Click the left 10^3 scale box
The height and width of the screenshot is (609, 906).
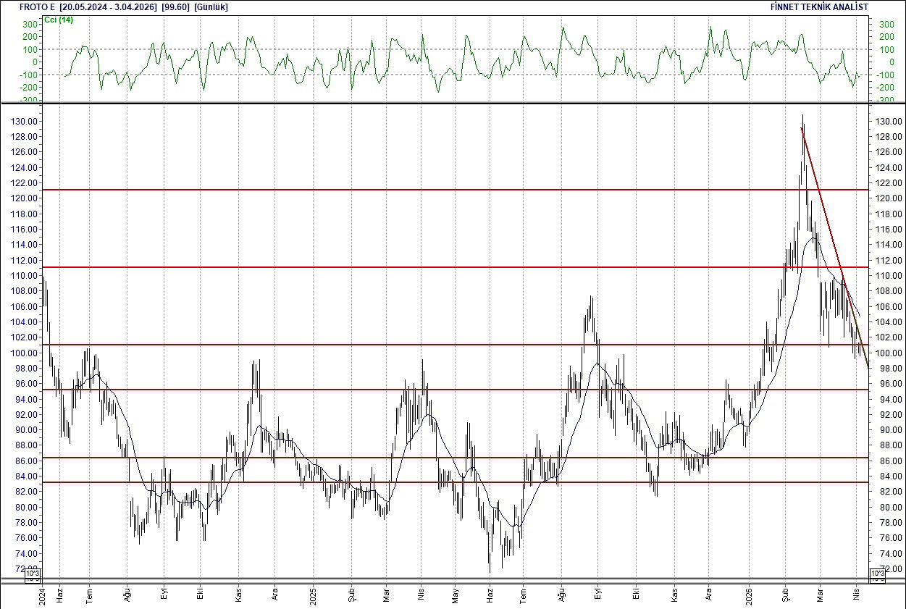click(x=32, y=574)
